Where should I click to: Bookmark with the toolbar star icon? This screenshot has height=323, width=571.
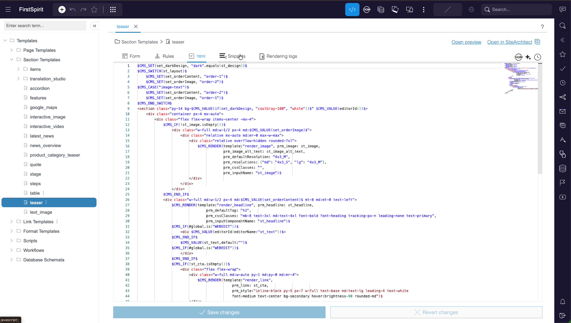[94, 10]
